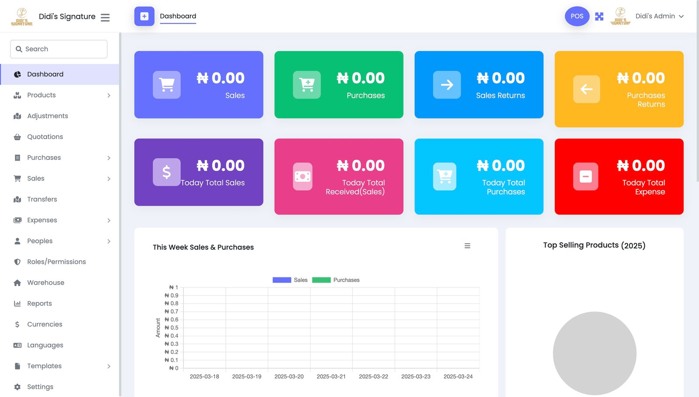The height and width of the screenshot is (397, 699).
Task: Open the Warehouse menu item
Action: pos(45,283)
